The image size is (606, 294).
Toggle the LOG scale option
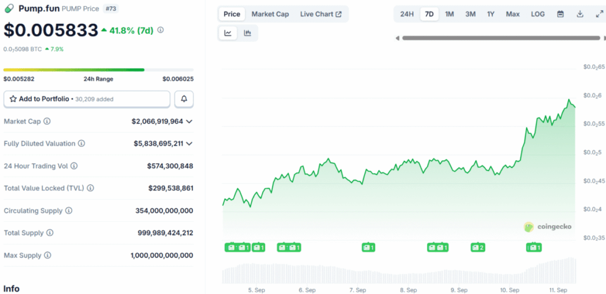tap(537, 14)
